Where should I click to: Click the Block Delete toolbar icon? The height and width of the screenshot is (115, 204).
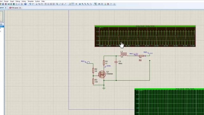tap(54, 4)
